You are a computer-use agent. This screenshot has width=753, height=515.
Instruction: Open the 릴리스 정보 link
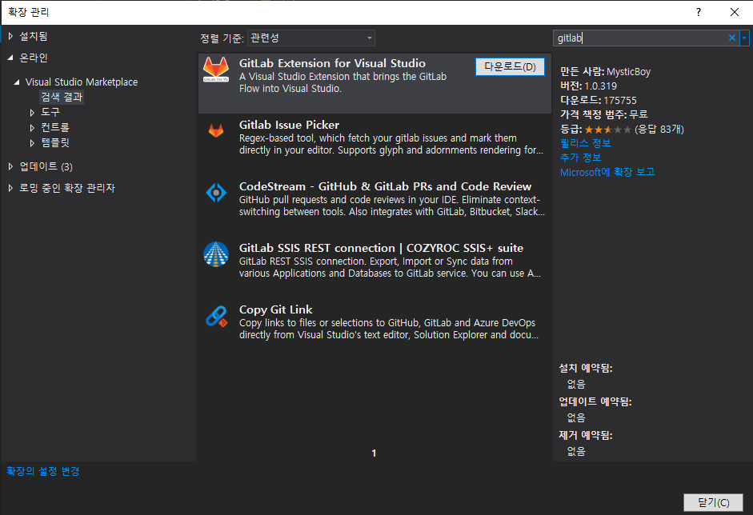click(x=586, y=143)
